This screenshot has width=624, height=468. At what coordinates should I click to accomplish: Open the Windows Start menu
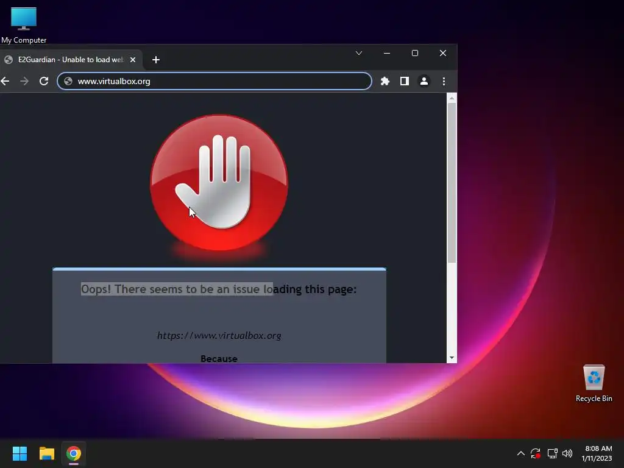point(19,453)
